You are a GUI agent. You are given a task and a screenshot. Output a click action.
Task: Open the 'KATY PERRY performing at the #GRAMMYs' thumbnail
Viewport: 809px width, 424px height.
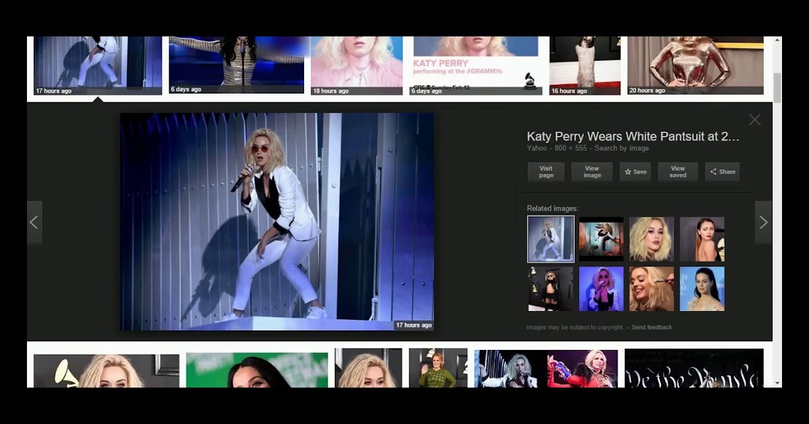[x=476, y=65]
